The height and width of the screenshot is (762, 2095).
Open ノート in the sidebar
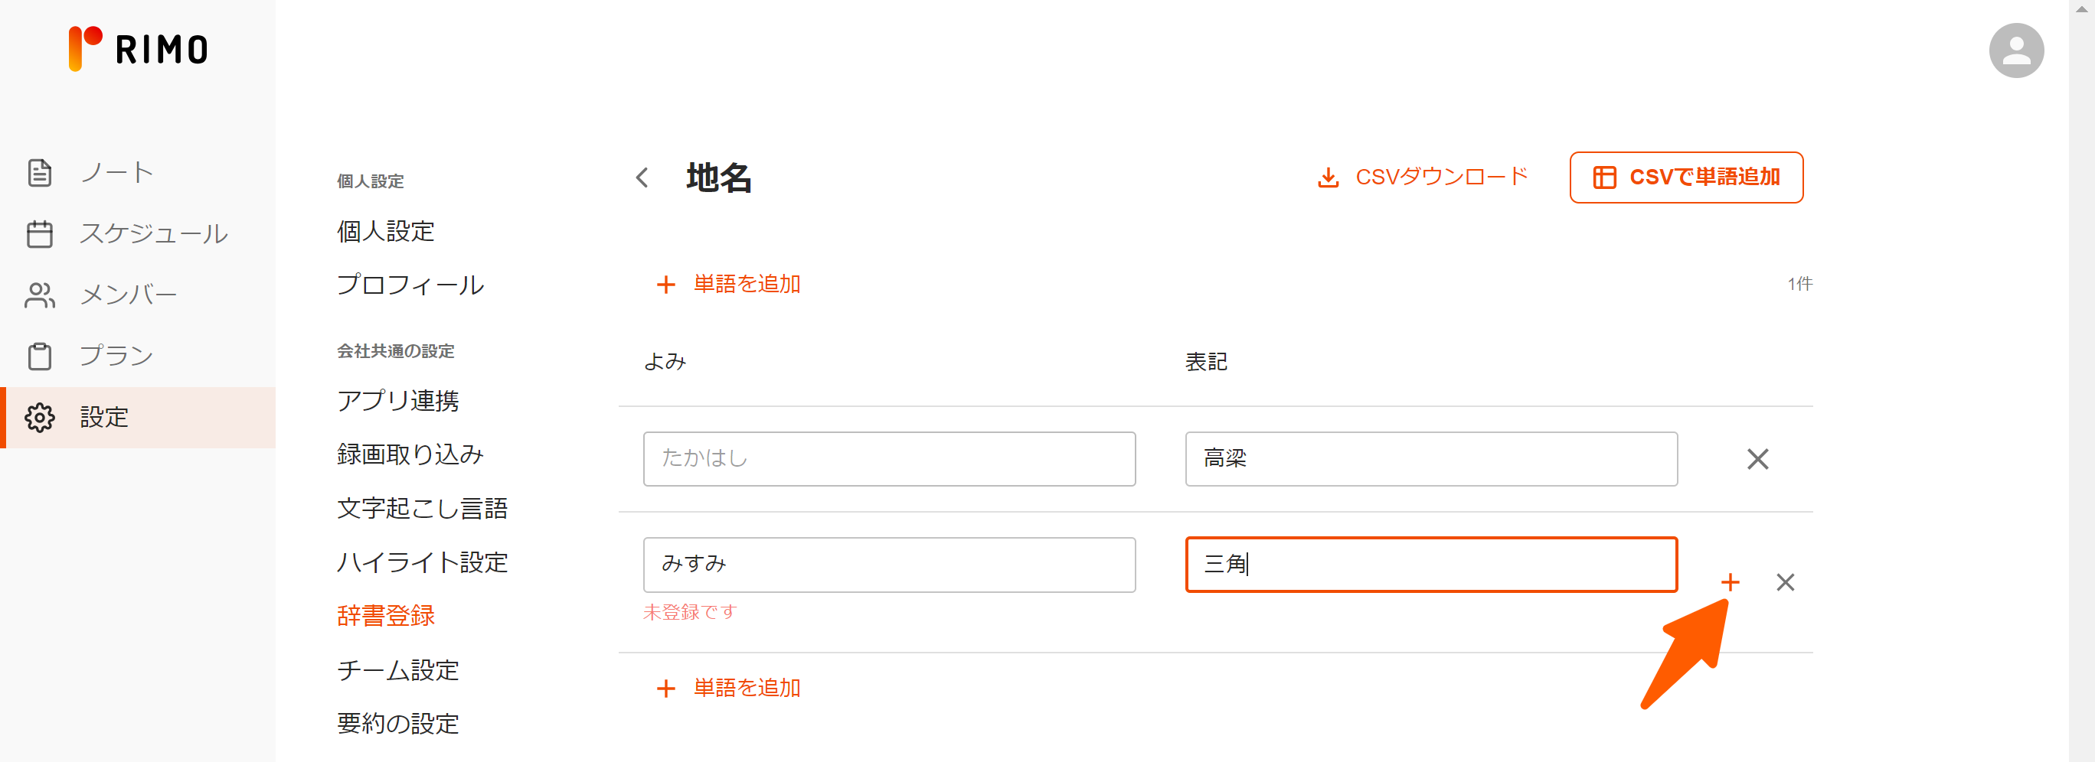[x=116, y=172]
